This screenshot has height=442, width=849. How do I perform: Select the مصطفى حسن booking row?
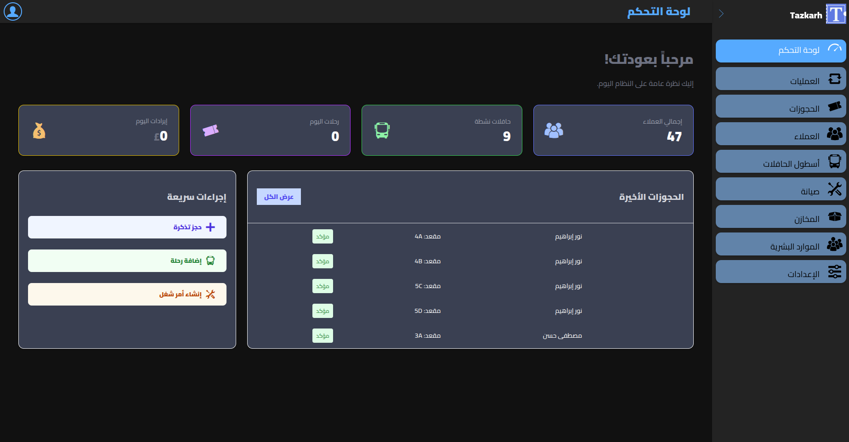point(470,336)
